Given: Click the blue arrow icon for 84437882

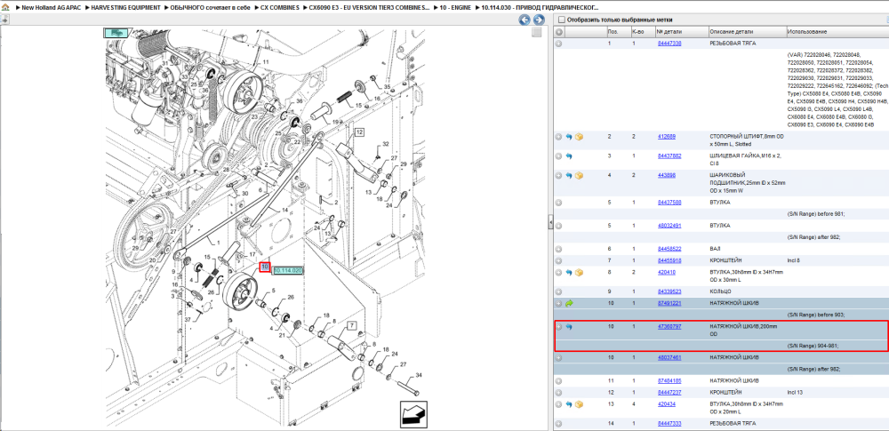Looking at the screenshot, I should (569, 156).
